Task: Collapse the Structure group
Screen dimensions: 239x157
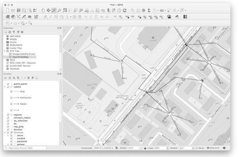Action: point(5,133)
